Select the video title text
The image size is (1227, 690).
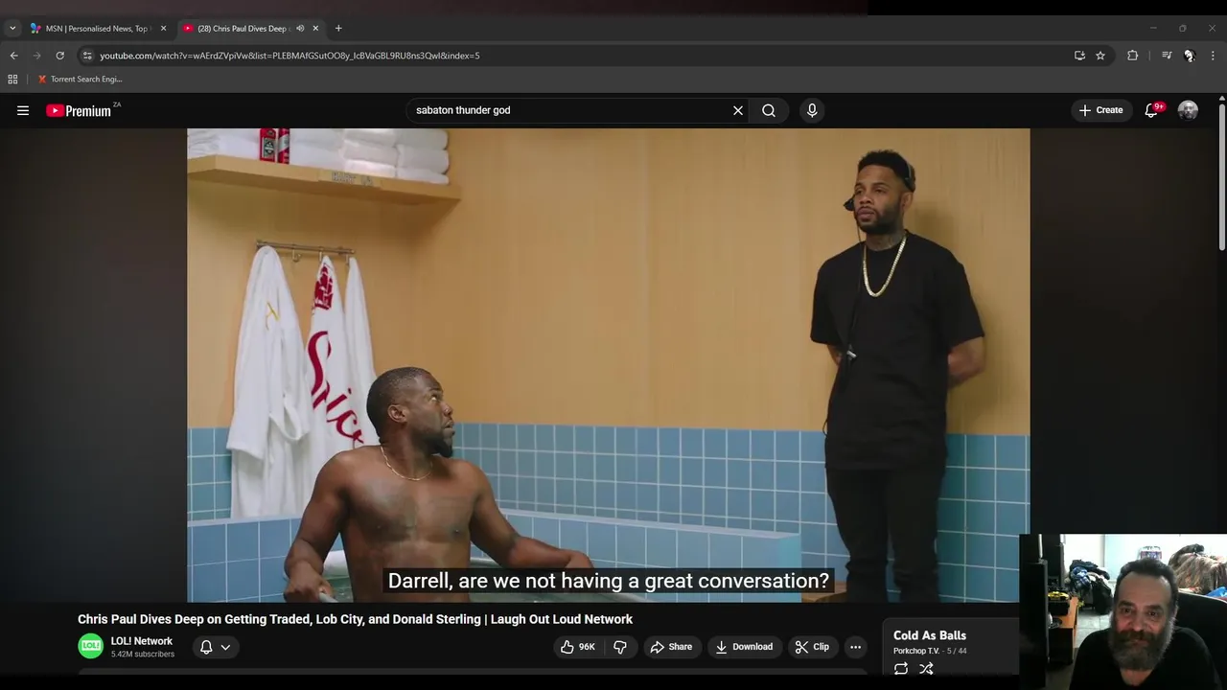click(x=355, y=619)
